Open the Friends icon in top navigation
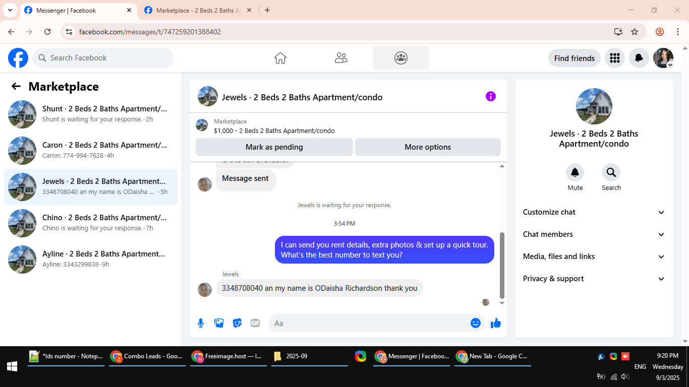 [x=341, y=58]
